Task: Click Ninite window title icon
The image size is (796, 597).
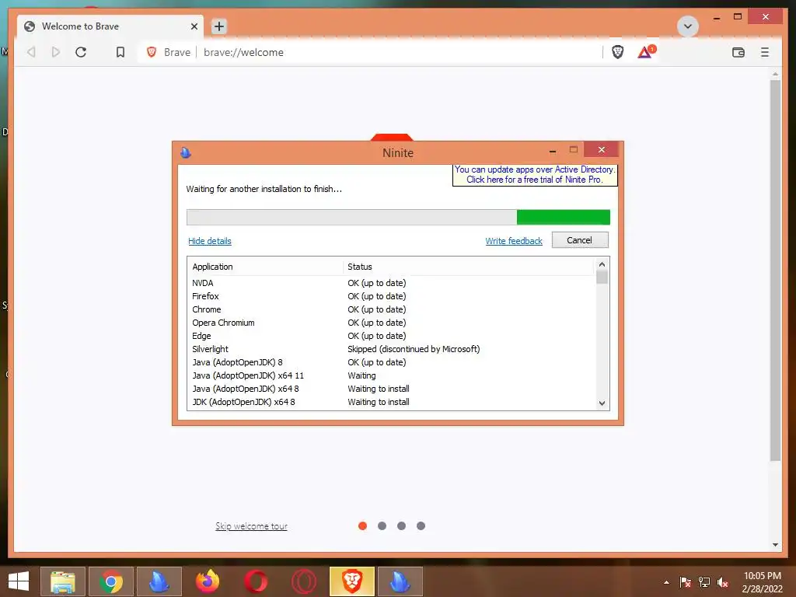Action: pos(186,152)
